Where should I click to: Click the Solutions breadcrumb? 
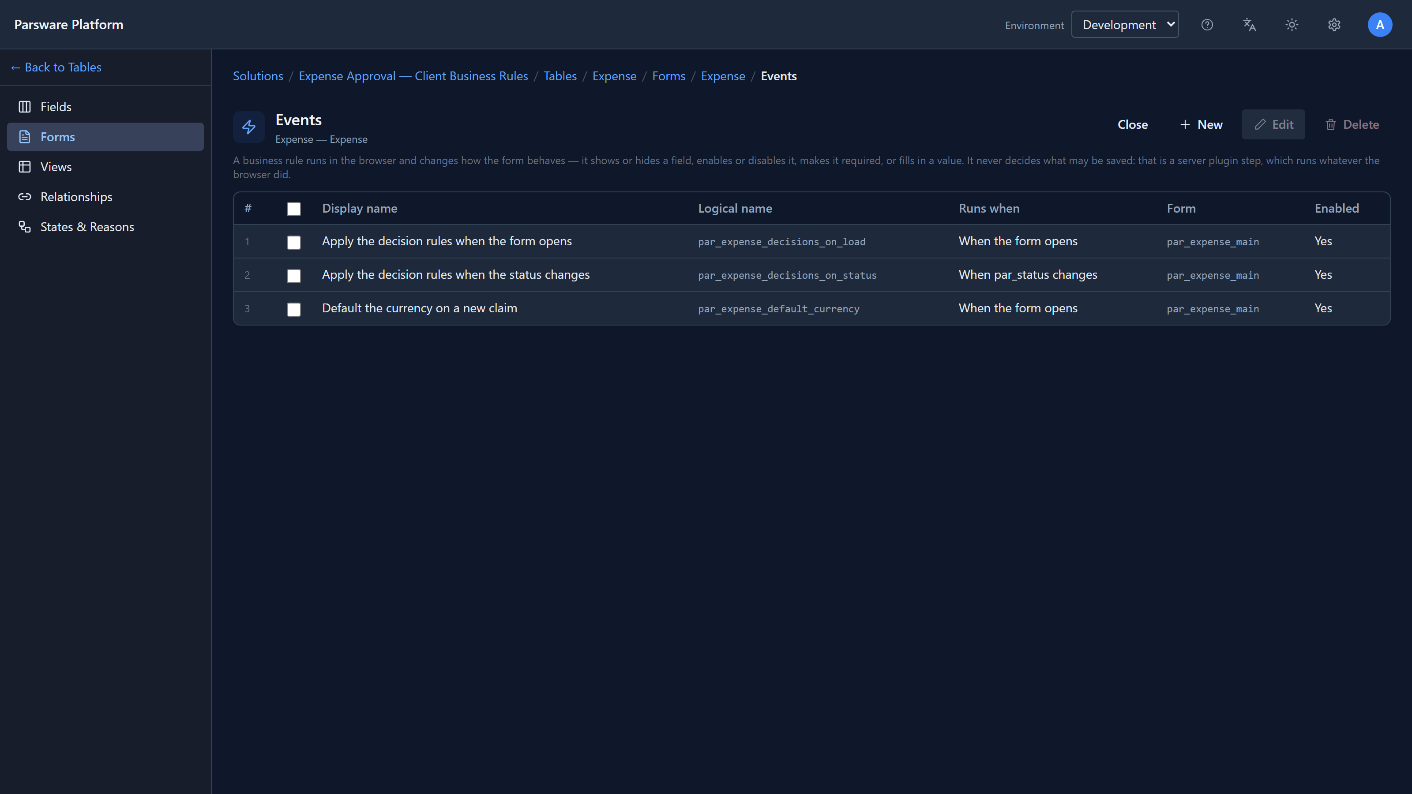click(x=258, y=76)
